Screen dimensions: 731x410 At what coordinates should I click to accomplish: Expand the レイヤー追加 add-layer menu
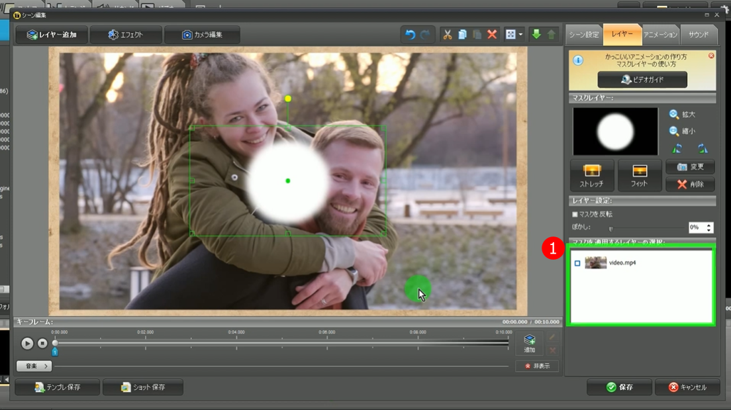click(x=52, y=34)
